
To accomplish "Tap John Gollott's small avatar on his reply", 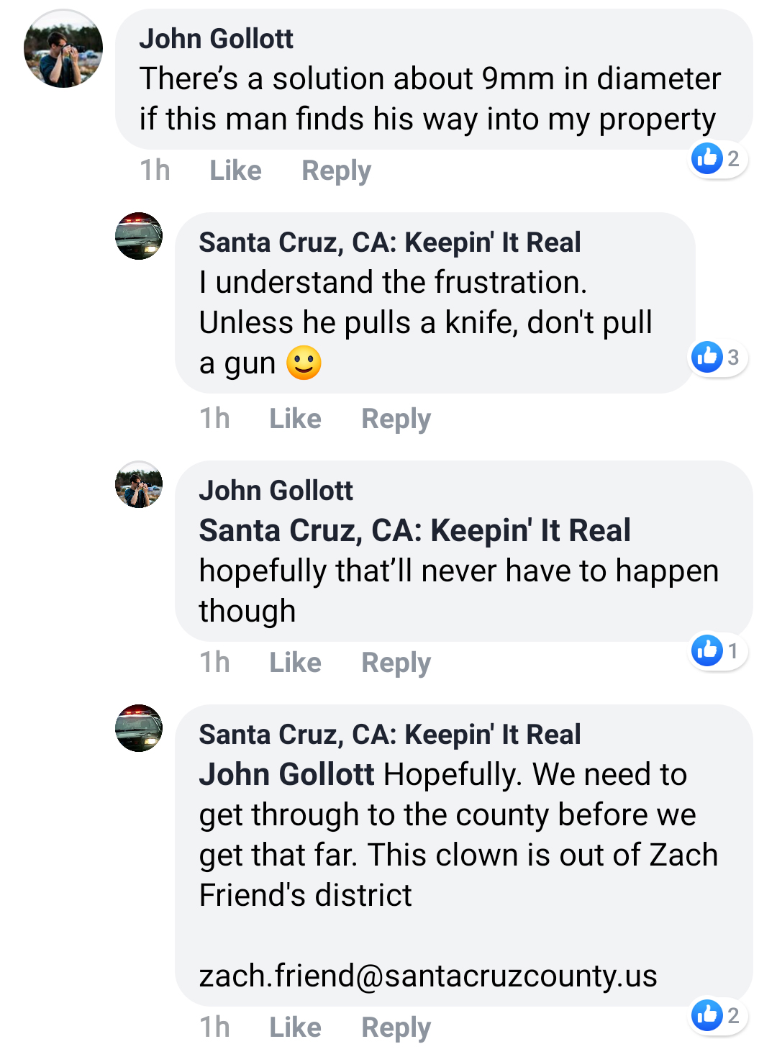I will 139,484.
